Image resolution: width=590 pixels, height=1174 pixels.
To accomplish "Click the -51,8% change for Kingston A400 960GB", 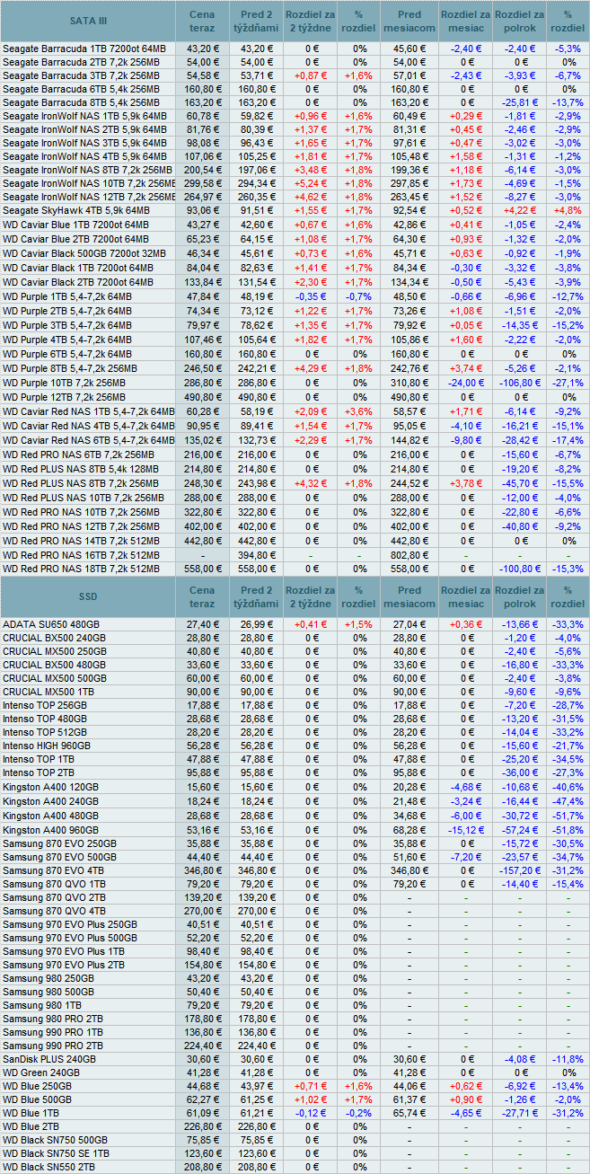I will [568, 829].
